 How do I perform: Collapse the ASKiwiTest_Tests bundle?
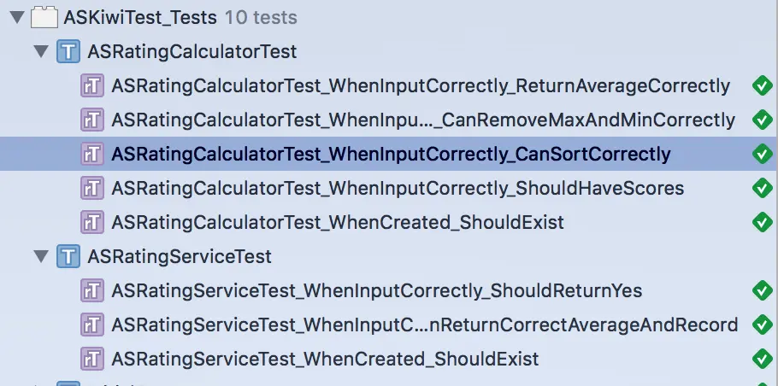tap(16, 17)
